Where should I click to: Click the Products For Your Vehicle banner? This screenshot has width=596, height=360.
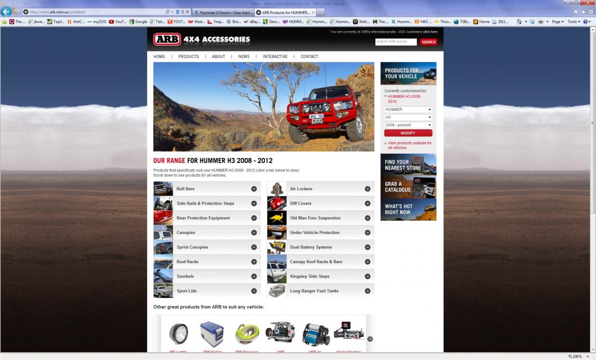(408, 74)
